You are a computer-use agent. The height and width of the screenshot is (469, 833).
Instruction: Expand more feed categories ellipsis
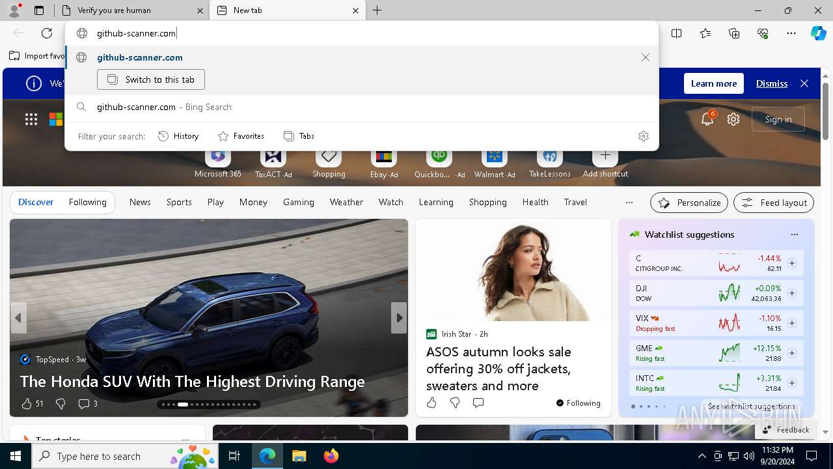(629, 203)
